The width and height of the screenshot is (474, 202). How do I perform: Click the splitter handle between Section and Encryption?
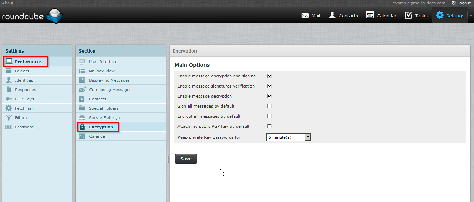point(168,159)
